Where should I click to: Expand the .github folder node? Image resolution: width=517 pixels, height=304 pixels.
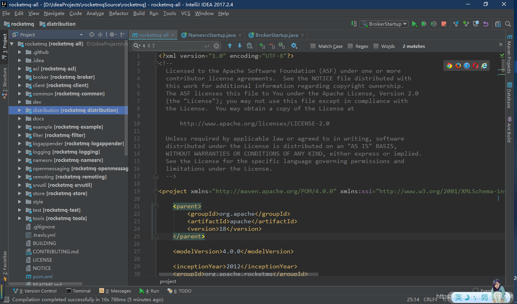coord(20,52)
